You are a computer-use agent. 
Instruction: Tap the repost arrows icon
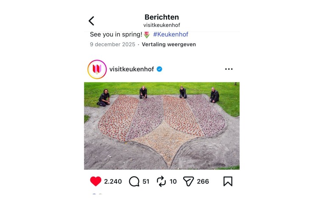[x=161, y=181]
